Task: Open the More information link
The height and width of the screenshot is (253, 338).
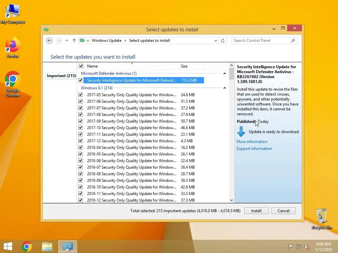Action: [x=252, y=142]
